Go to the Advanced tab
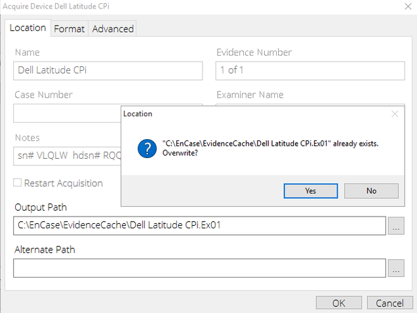This screenshot has width=417, height=313. [113, 29]
